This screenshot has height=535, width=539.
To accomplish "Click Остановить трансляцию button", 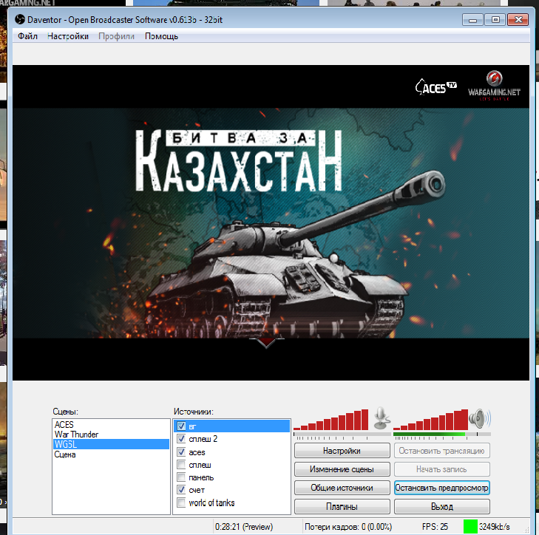I will pyautogui.click(x=441, y=451).
